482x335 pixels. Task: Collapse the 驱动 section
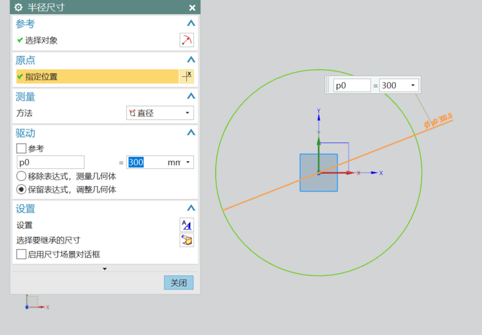coord(191,132)
